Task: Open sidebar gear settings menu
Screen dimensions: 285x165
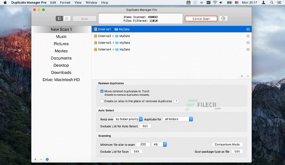Action: point(47,159)
